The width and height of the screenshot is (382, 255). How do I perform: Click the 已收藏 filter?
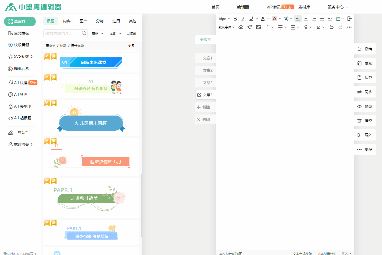pos(131,33)
